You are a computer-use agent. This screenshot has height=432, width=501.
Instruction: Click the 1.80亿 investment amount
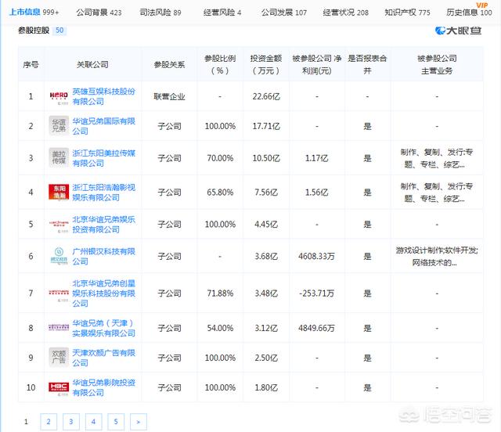coord(266,387)
